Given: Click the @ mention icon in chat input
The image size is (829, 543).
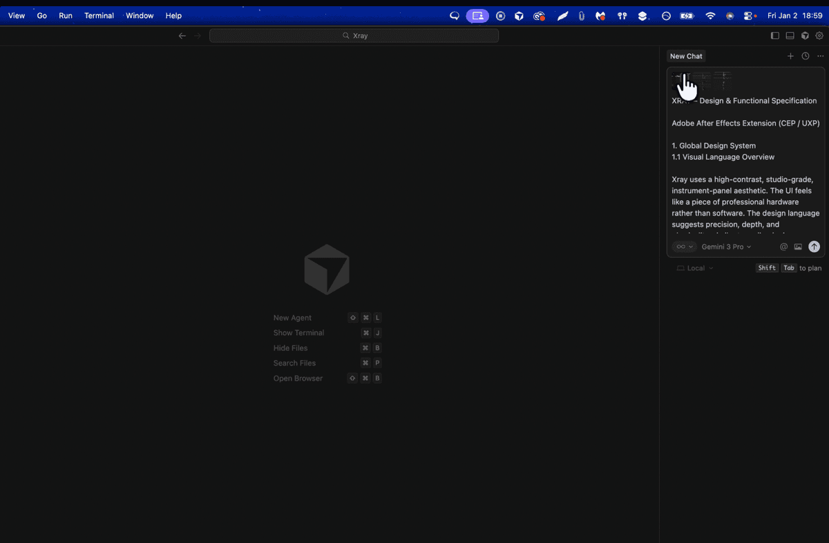Looking at the screenshot, I should pyautogui.click(x=784, y=247).
